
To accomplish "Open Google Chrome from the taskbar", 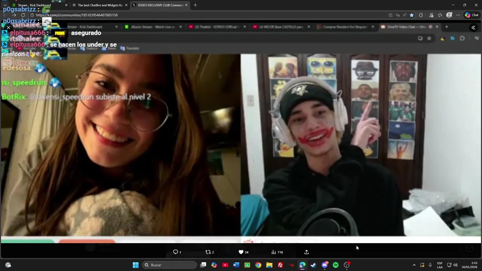I will (258, 265).
